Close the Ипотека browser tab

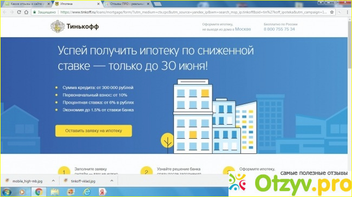click(x=99, y=4)
